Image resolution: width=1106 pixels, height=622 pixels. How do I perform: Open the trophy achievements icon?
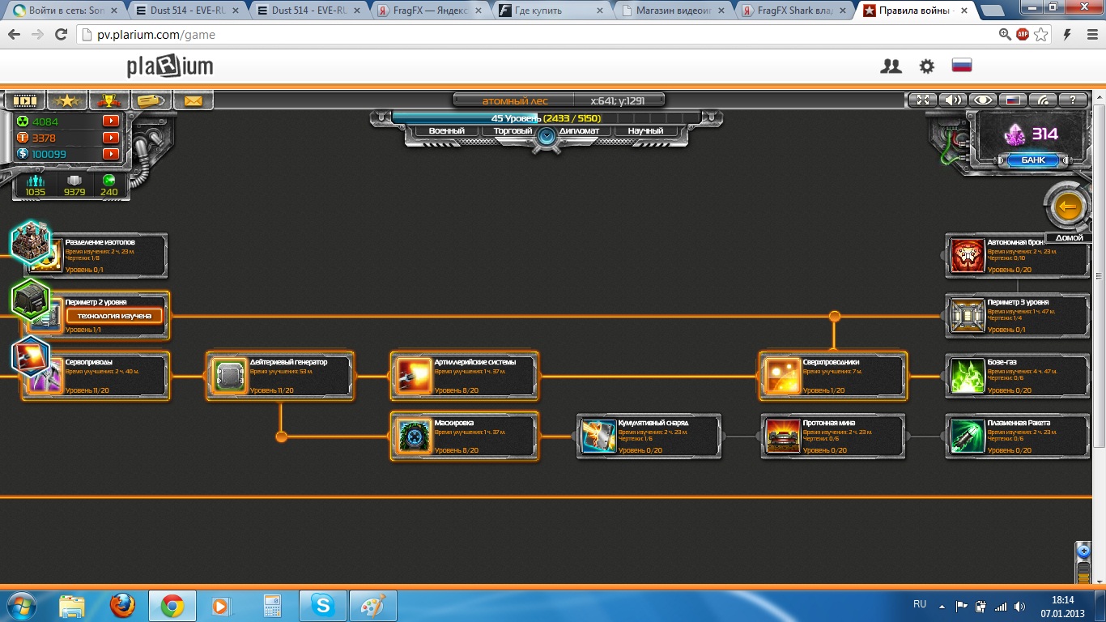109,101
